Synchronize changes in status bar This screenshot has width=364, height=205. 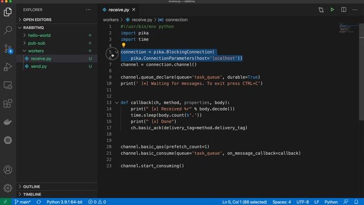tap(39, 202)
